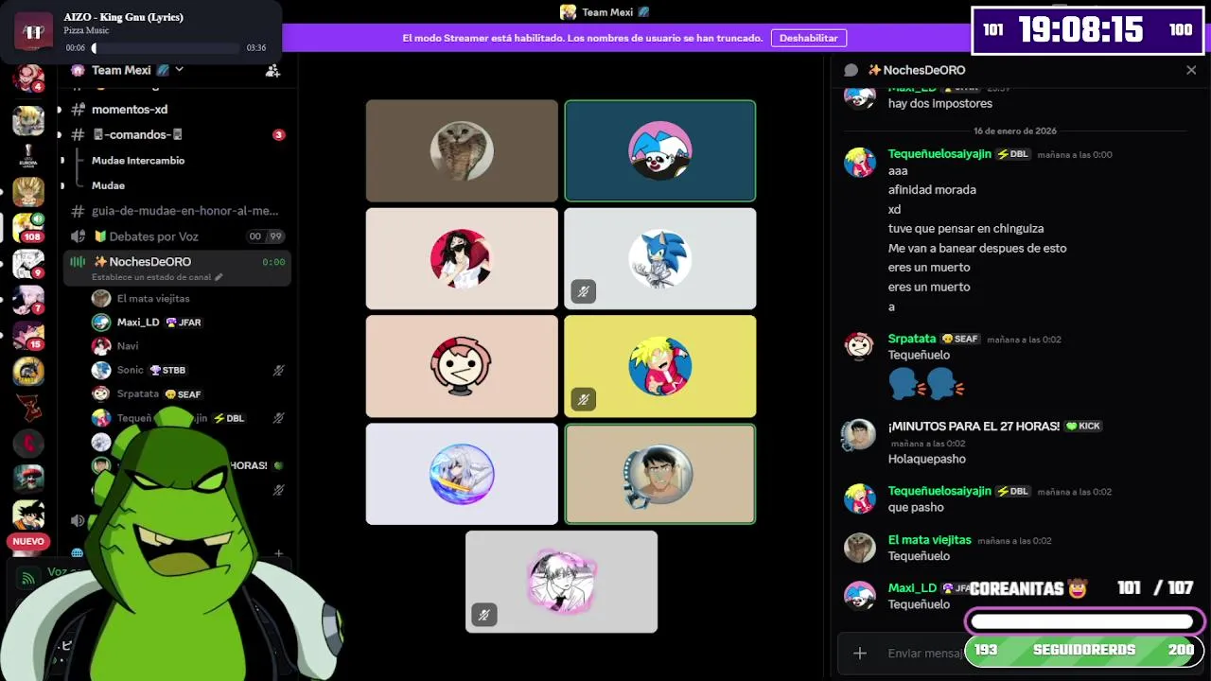
Task: Open the server with 108 notifications
Action: coord(28,228)
